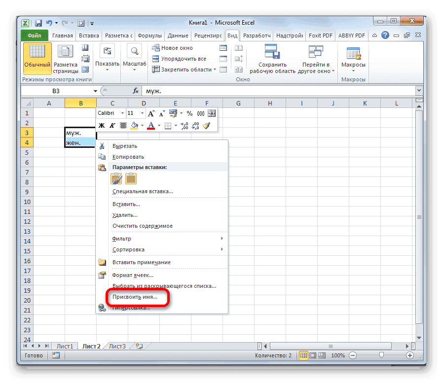Image resolution: width=442 pixels, height=382 pixels.
Task: Switch to the Главная ribbon tab
Action: tap(65, 35)
